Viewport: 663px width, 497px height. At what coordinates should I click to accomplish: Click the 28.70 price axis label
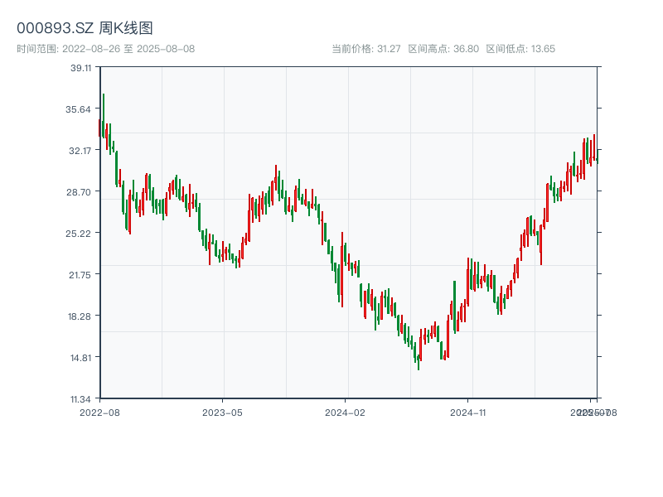[x=81, y=192]
